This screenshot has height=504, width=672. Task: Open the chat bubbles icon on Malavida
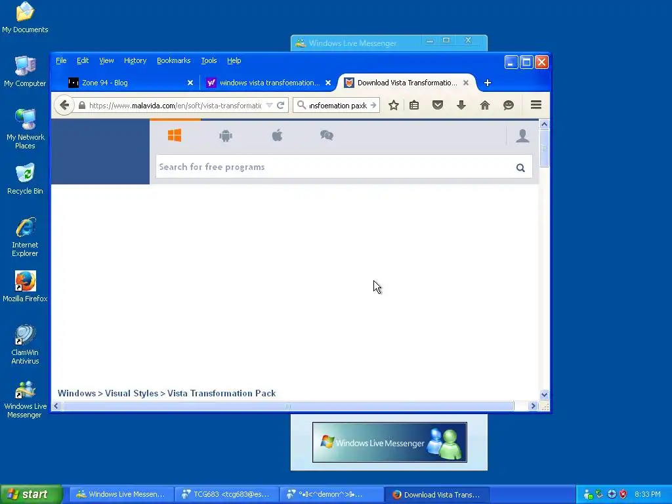327,135
